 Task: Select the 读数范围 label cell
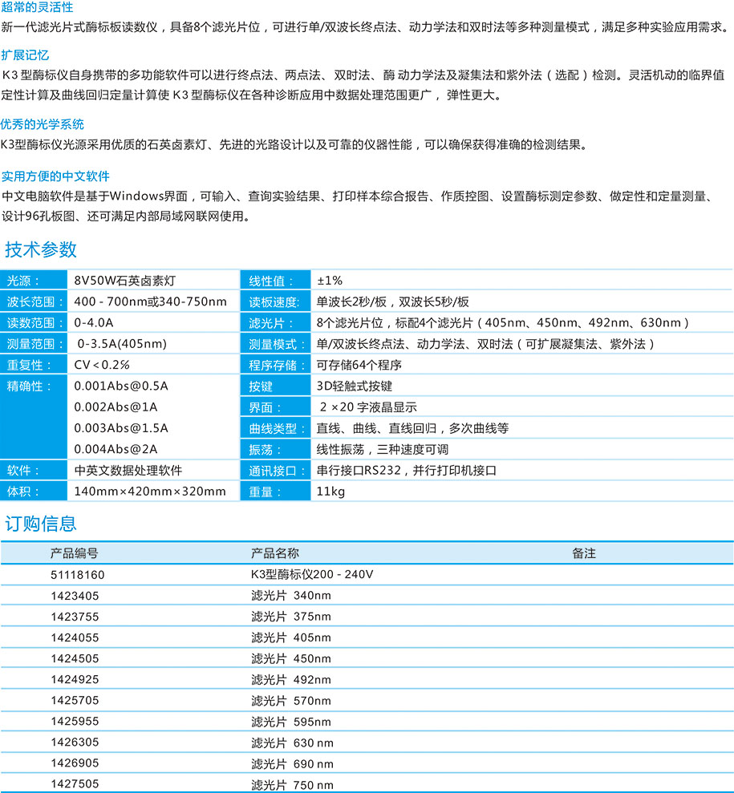pyautogui.click(x=34, y=322)
